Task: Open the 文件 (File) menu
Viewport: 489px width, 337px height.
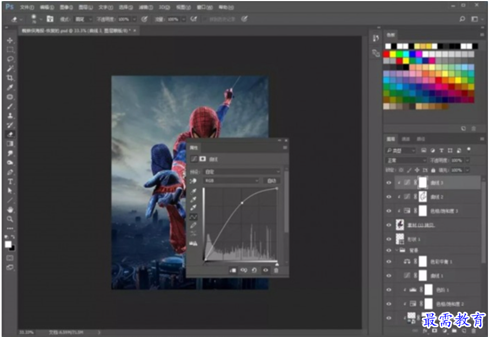Action: 27,7
